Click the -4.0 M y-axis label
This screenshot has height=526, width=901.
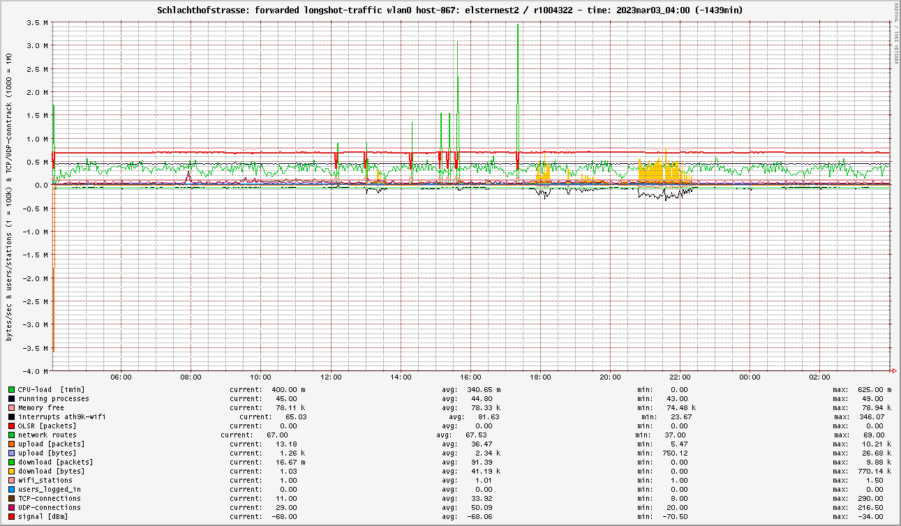coord(35,371)
